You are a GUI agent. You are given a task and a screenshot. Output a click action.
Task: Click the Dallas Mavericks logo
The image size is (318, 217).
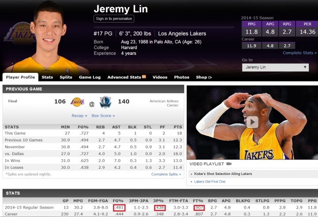pyautogui.click(x=106, y=102)
